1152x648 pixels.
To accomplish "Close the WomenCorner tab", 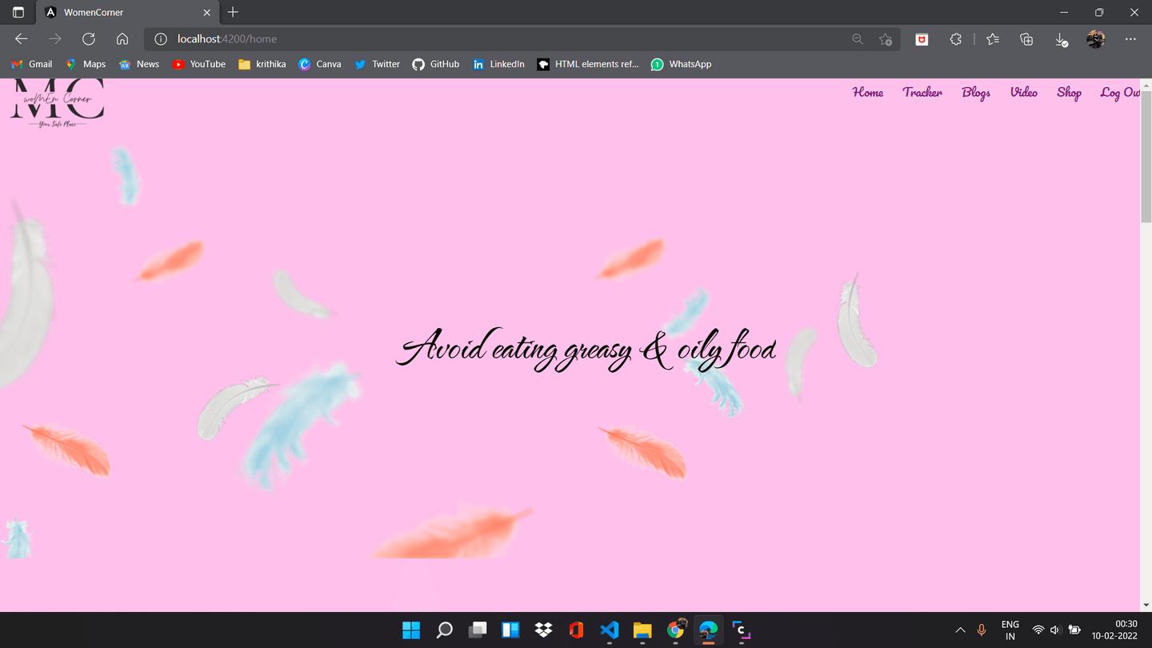I will click(206, 13).
